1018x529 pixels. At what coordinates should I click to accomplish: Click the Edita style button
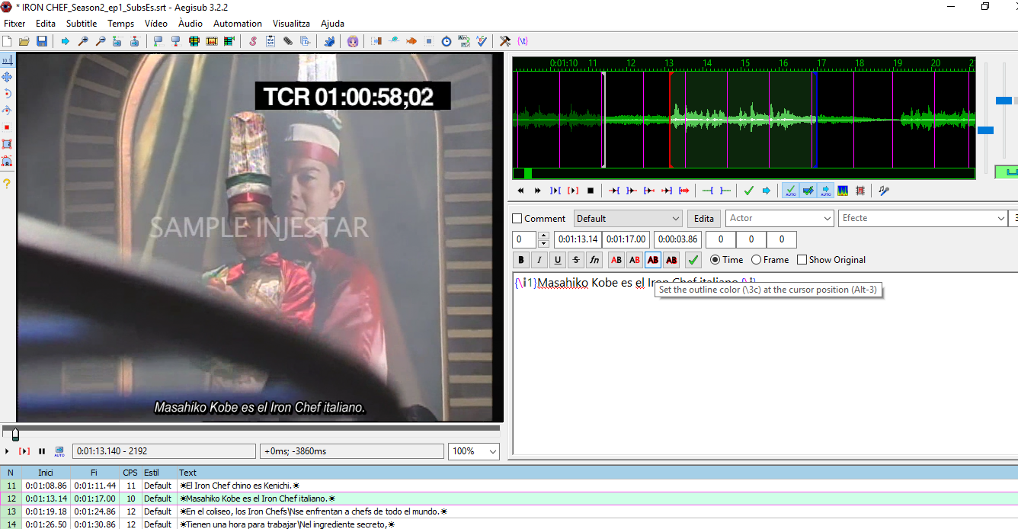703,219
